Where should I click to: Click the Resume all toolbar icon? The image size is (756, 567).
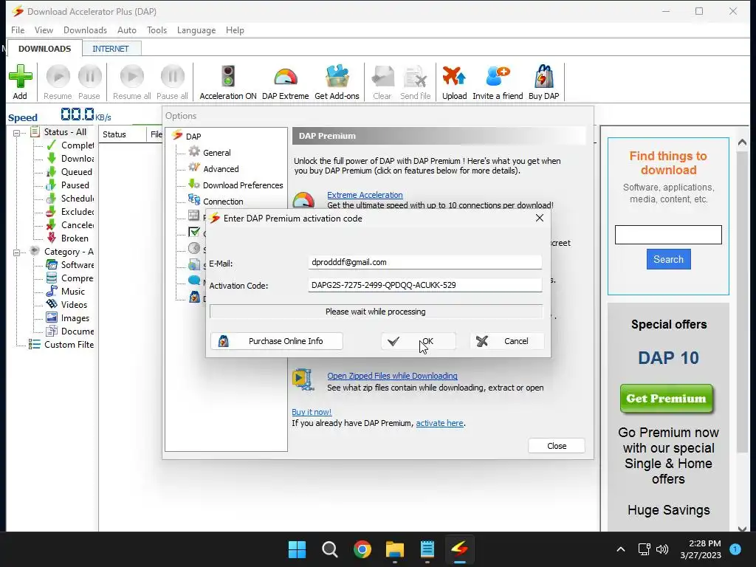click(131, 77)
